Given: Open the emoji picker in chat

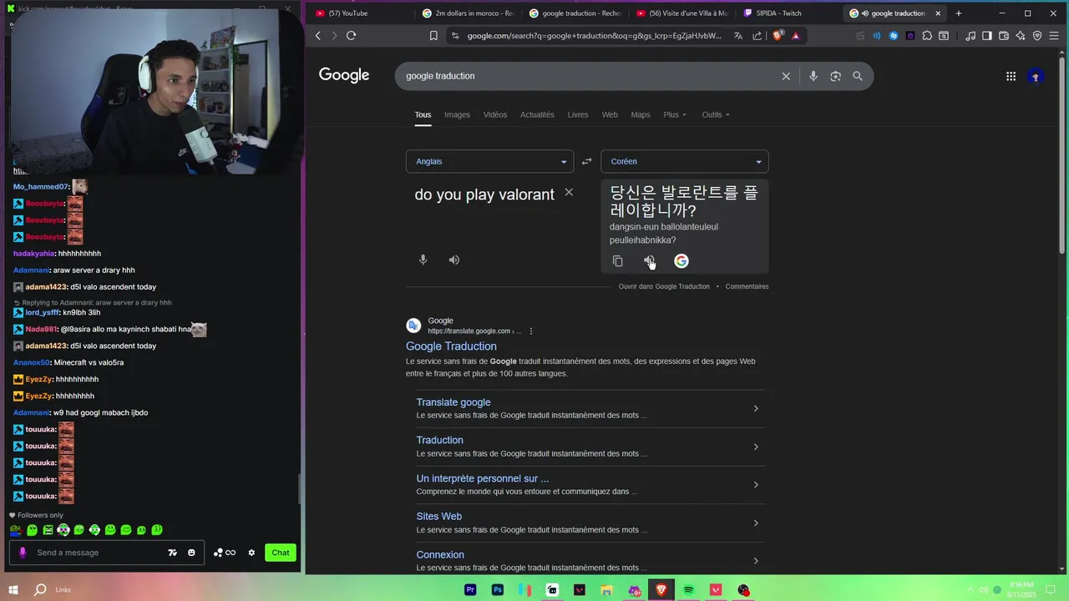Looking at the screenshot, I should [191, 553].
